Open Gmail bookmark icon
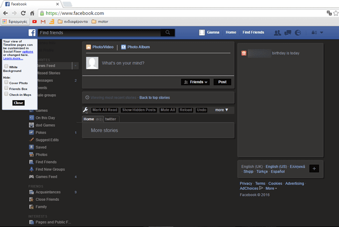The image size is (339, 227). [43, 21]
